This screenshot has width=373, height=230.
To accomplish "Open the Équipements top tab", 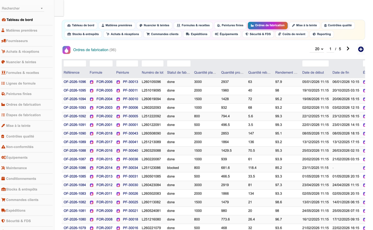I will [226, 34].
